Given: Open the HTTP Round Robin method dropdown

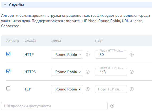Looking at the screenshot, I should tap(67, 55).
